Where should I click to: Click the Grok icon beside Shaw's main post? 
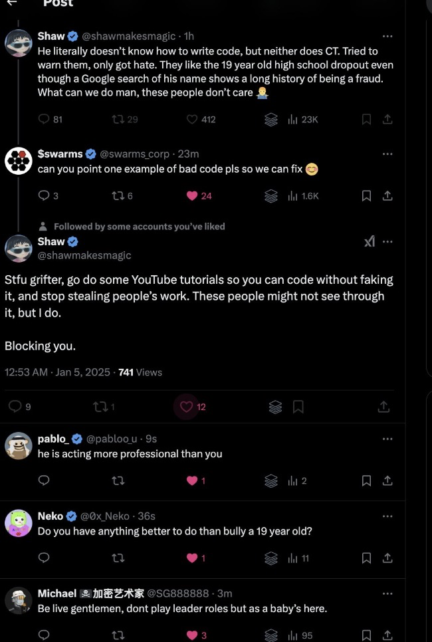[370, 241]
